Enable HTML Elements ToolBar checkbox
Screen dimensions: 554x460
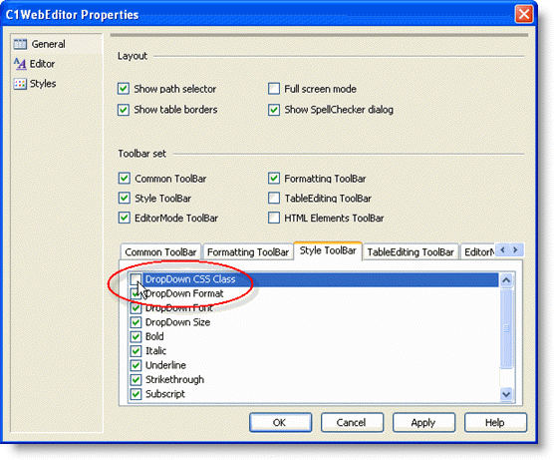(274, 218)
